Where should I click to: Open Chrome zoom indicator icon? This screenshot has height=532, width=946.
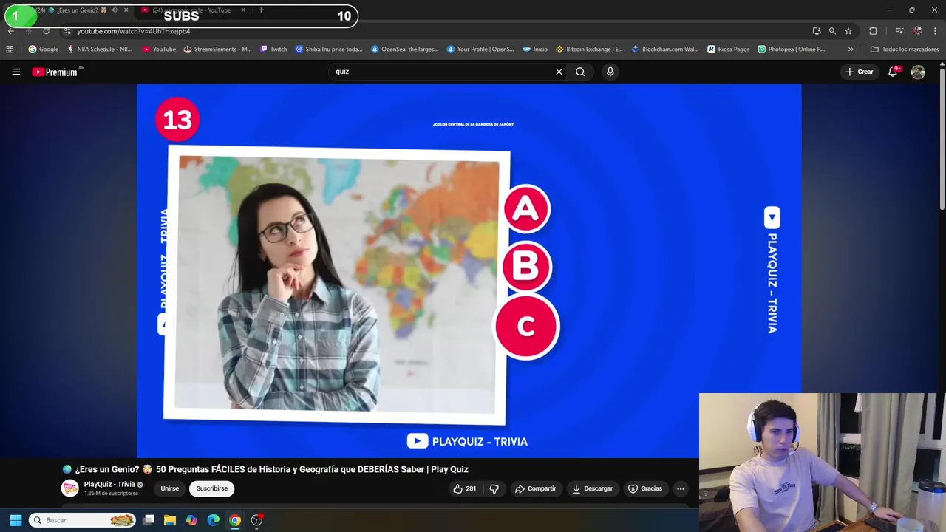(832, 31)
